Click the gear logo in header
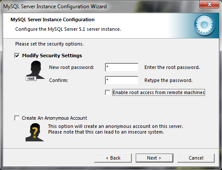This screenshot has width=222, height=170. pos(204,25)
